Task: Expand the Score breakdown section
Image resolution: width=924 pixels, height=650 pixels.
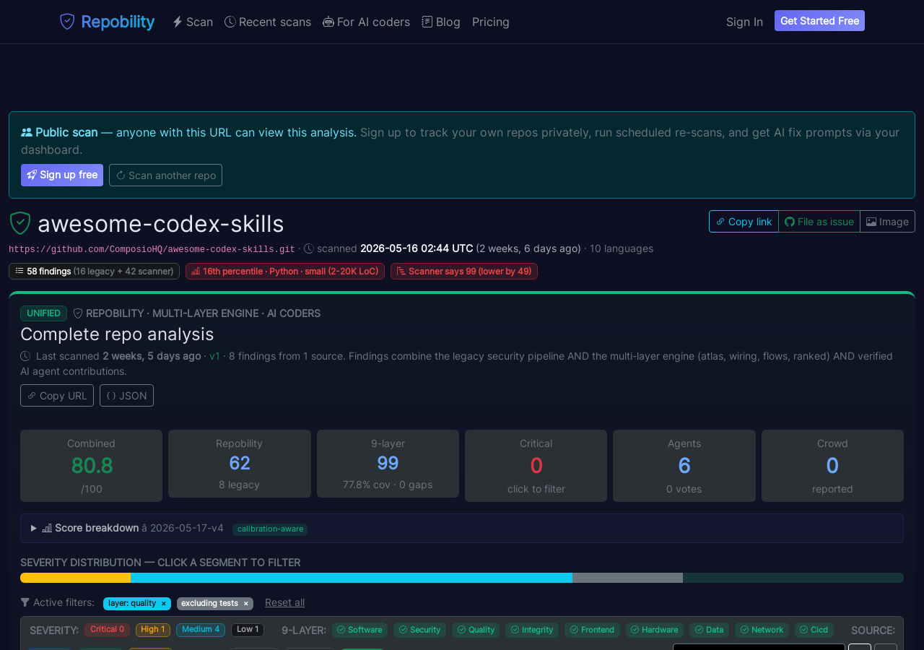Action: [462, 528]
